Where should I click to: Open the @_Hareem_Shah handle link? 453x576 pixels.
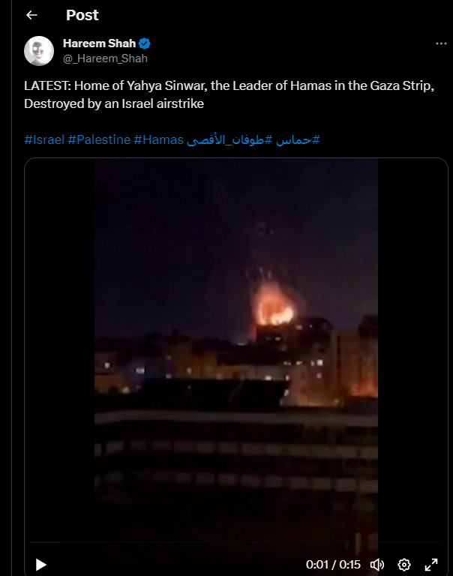pos(106,58)
